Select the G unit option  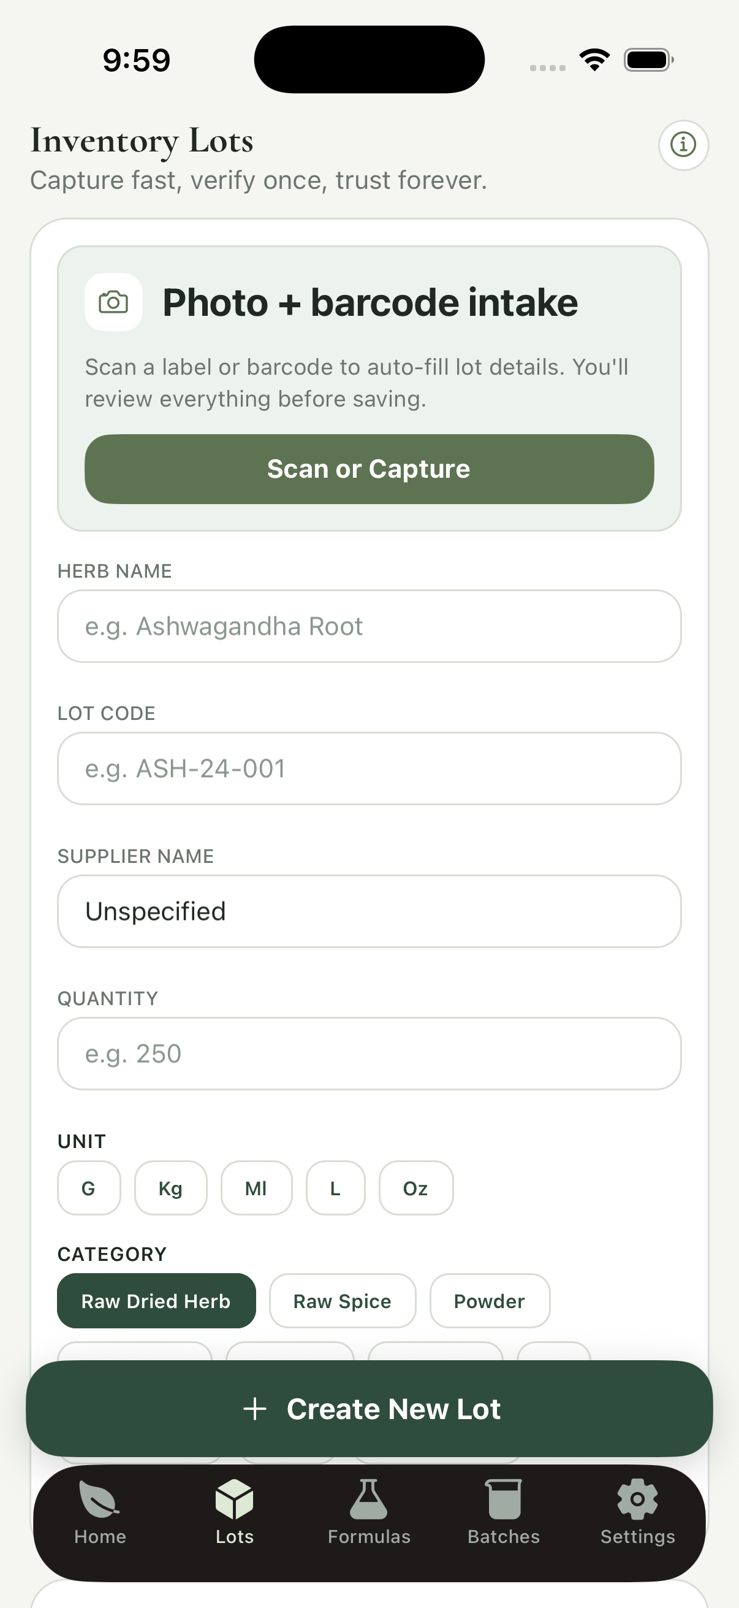pos(89,1188)
